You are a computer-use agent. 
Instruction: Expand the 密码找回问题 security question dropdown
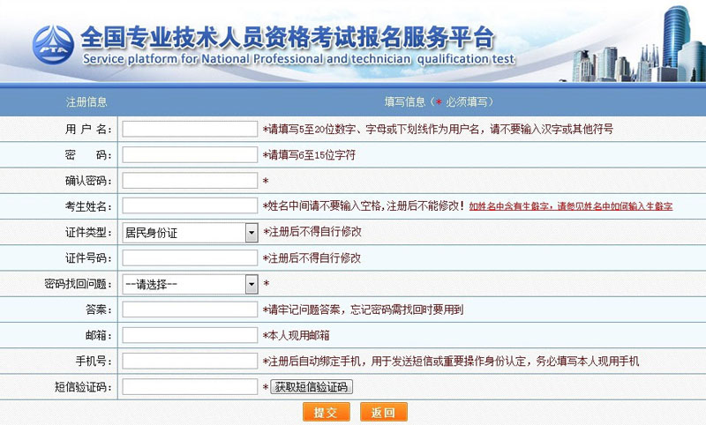click(189, 284)
